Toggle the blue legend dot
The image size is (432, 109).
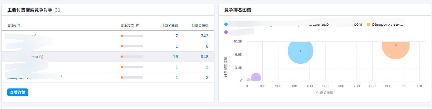pos(226,24)
